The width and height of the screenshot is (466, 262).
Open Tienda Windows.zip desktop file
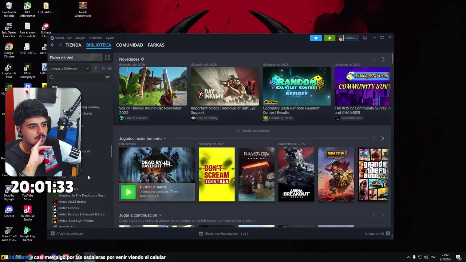[83, 10]
